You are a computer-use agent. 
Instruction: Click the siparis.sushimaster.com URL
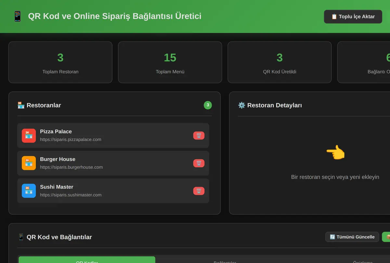[x=71, y=195]
